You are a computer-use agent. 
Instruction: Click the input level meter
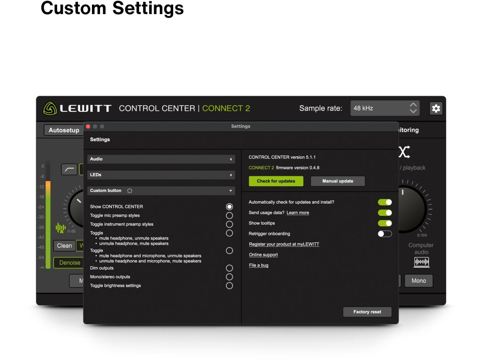click(48, 215)
